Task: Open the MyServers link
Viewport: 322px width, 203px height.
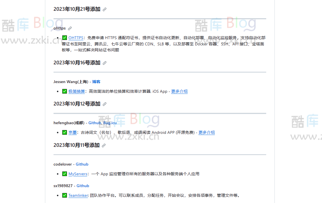Action: [x=78, y=174]
